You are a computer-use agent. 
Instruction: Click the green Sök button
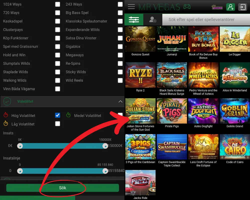click(62, 188)
